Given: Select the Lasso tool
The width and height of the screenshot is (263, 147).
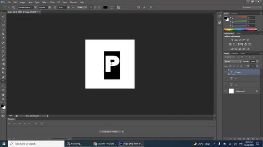Looking at the screenshot, I should 3,25.
